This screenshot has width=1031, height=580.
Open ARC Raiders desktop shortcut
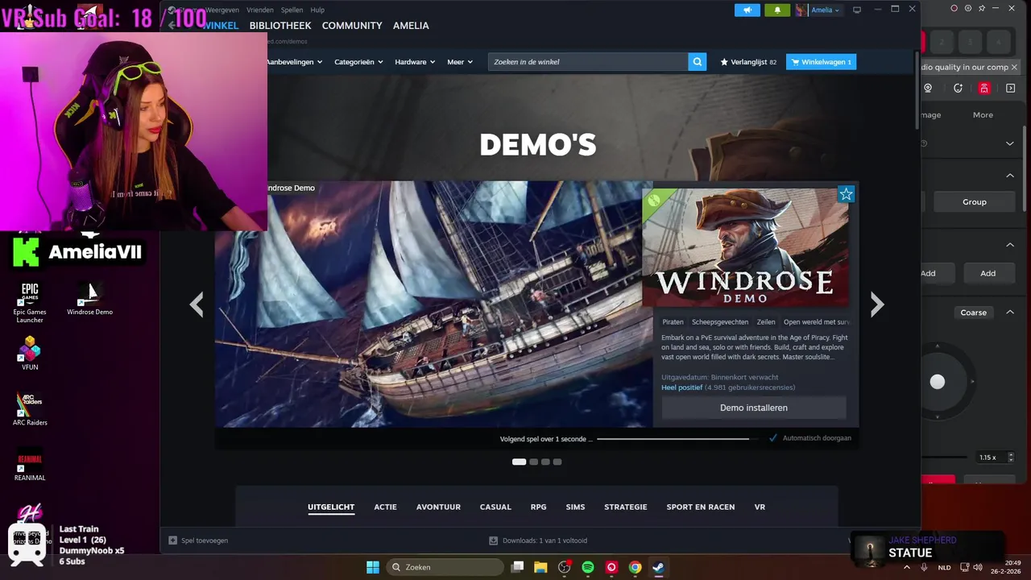30,408
